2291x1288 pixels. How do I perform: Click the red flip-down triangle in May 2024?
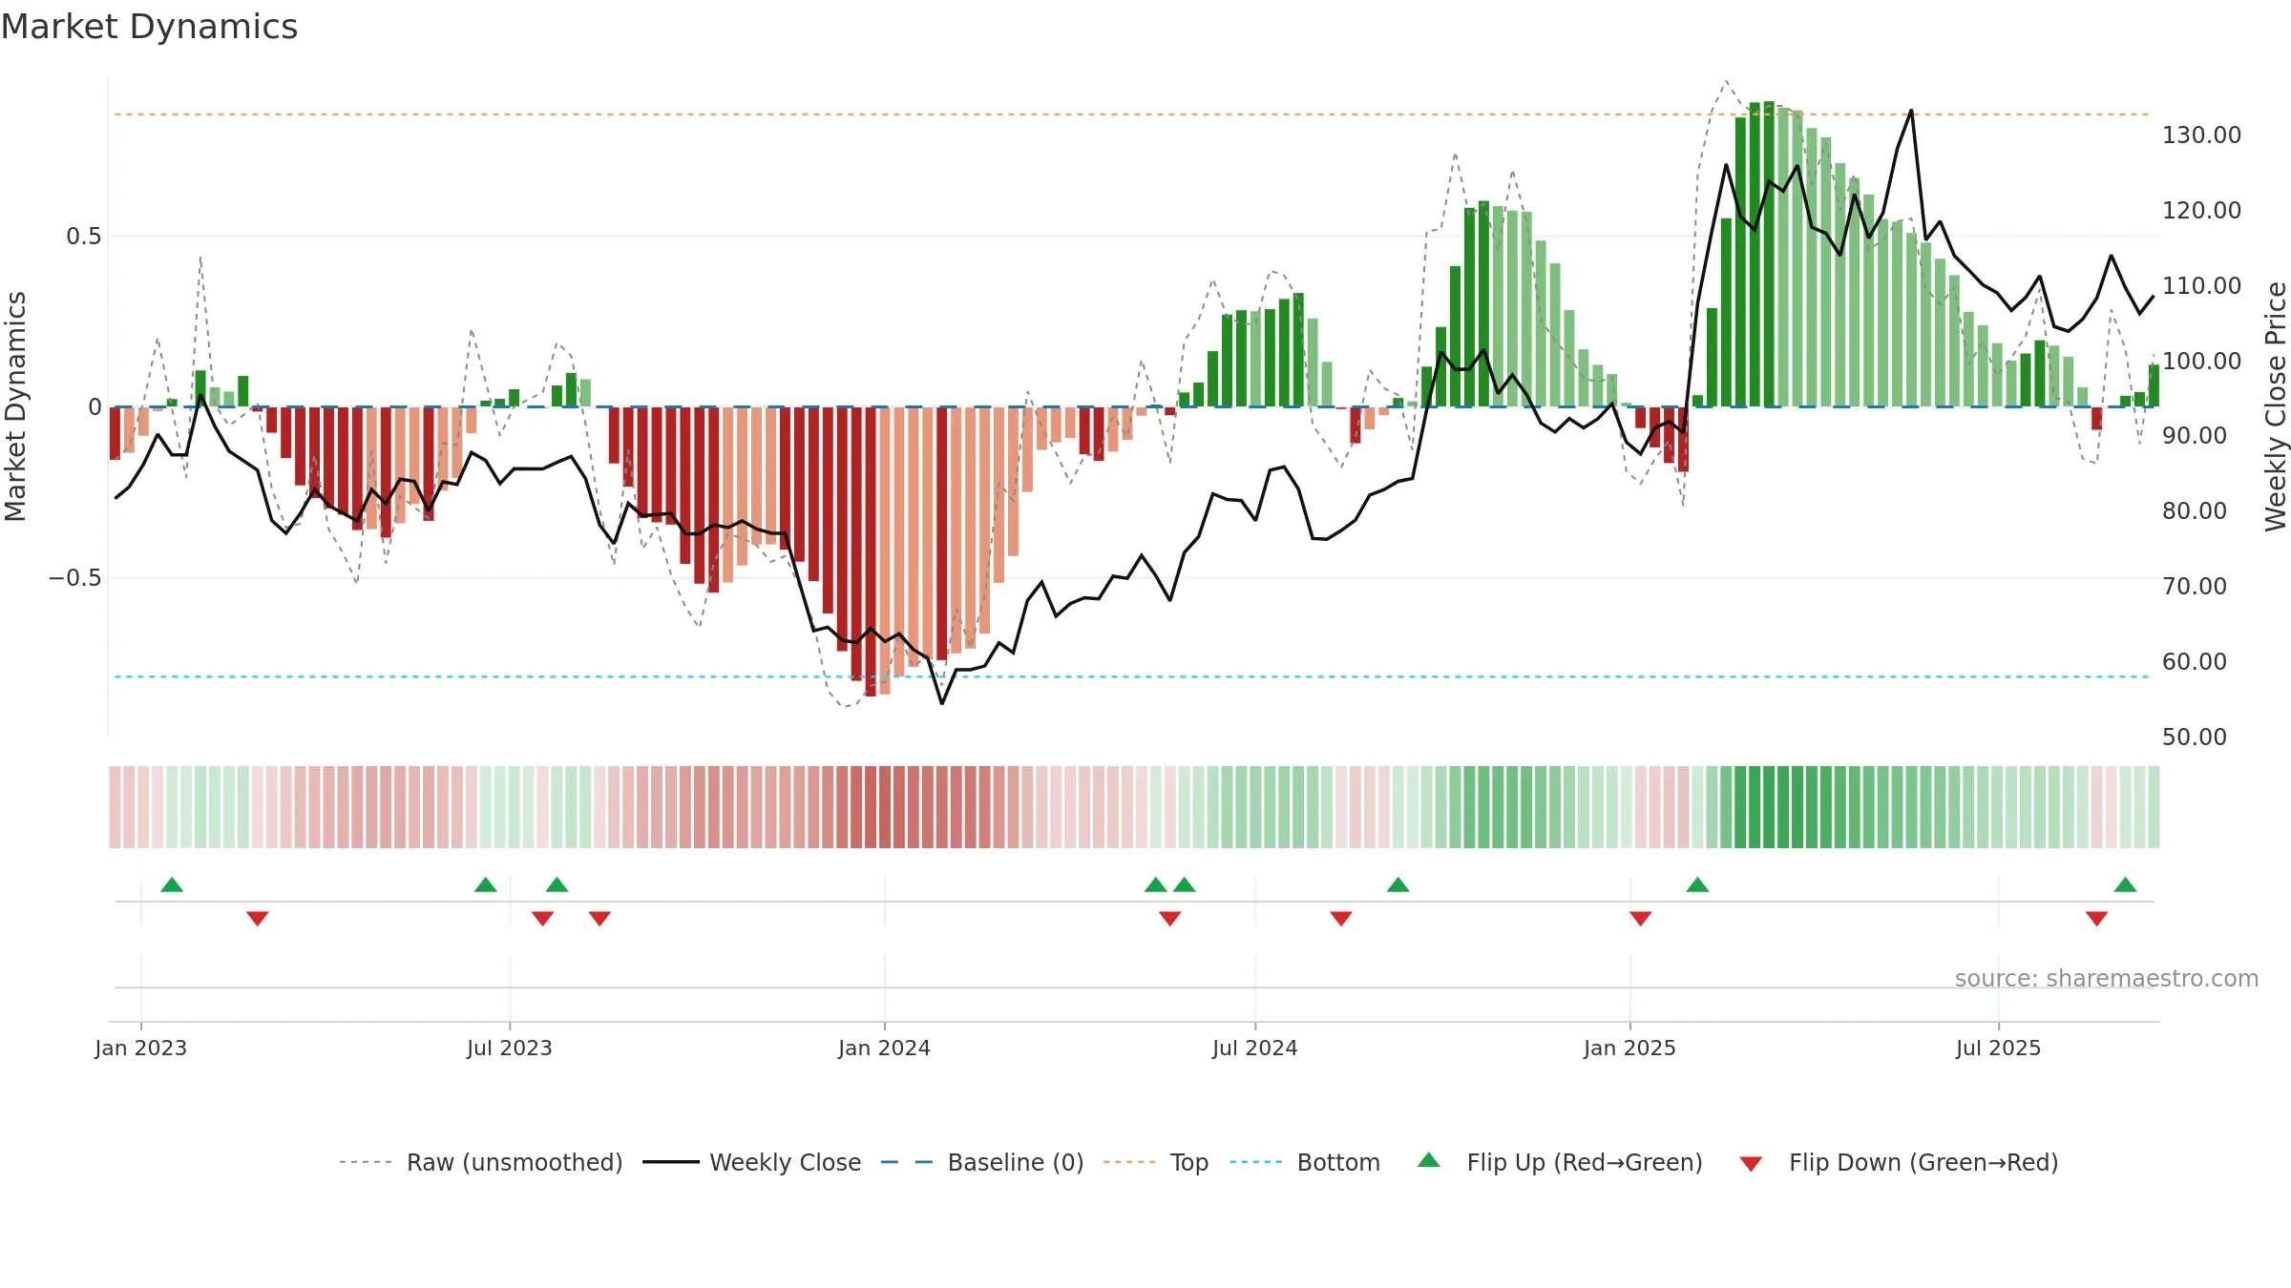point(1170,918)
